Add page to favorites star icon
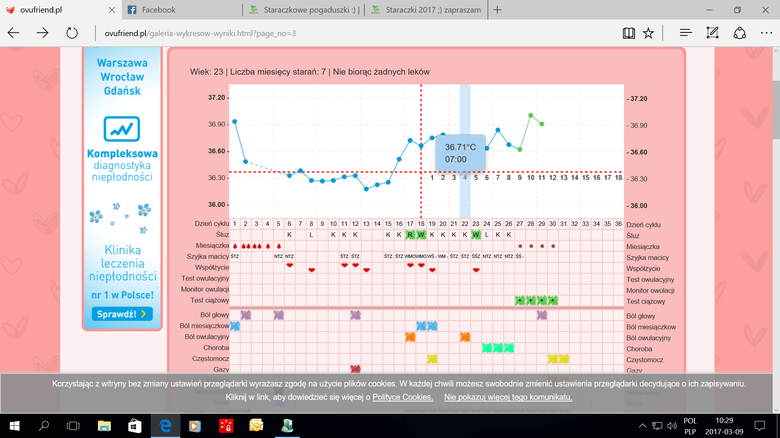This screenshot has height=438, width=780. 648,33
